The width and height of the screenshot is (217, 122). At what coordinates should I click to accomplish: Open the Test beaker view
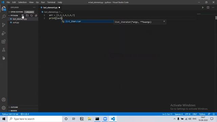click(4, 50)
